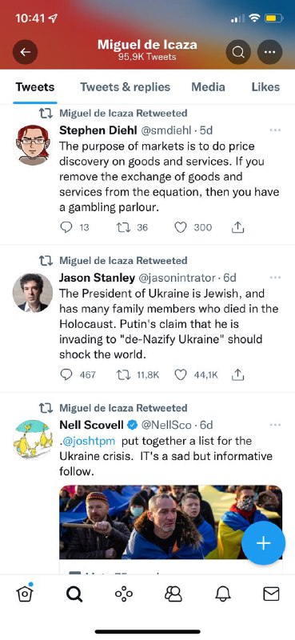Image resolution: width=295 pixels, height=640 pixels.
Task: Tap the back arrow button
Action: [25, 52]
